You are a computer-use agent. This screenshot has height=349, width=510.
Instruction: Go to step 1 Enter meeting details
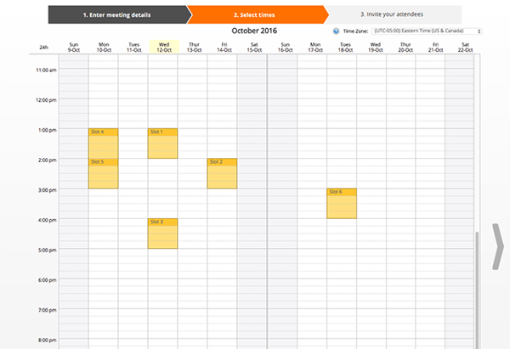tap(117, 14)
